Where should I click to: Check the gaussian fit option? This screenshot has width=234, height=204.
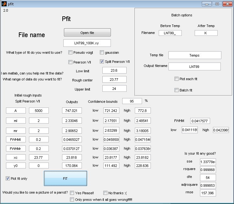(x=102, y=52)
